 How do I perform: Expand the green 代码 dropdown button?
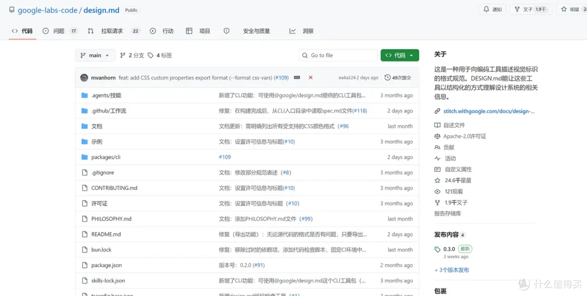point(400,55)
